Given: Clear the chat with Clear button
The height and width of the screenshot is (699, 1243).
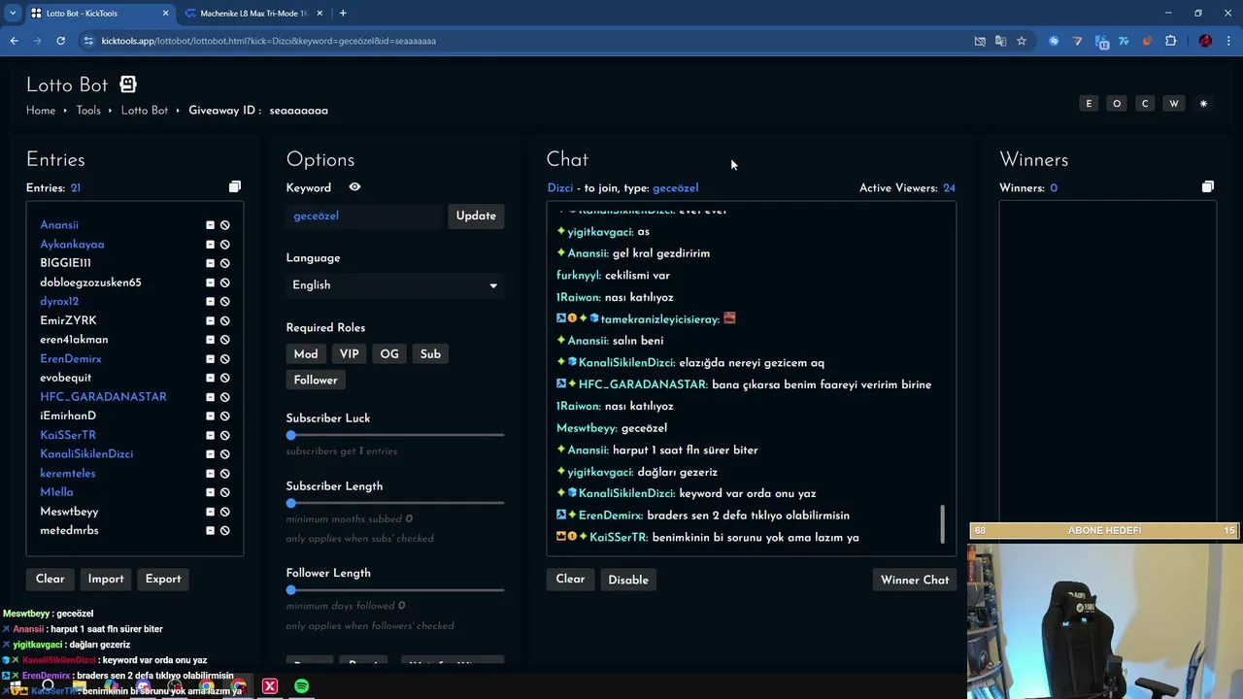Looking at the screenshot, I should coord(570,580).
